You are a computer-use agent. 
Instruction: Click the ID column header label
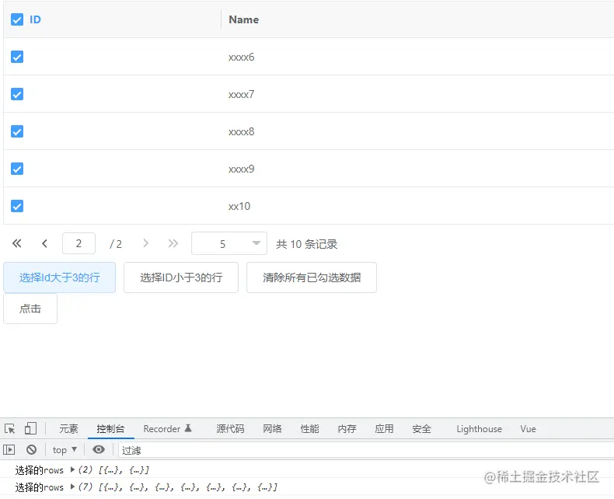click(35, 19)
